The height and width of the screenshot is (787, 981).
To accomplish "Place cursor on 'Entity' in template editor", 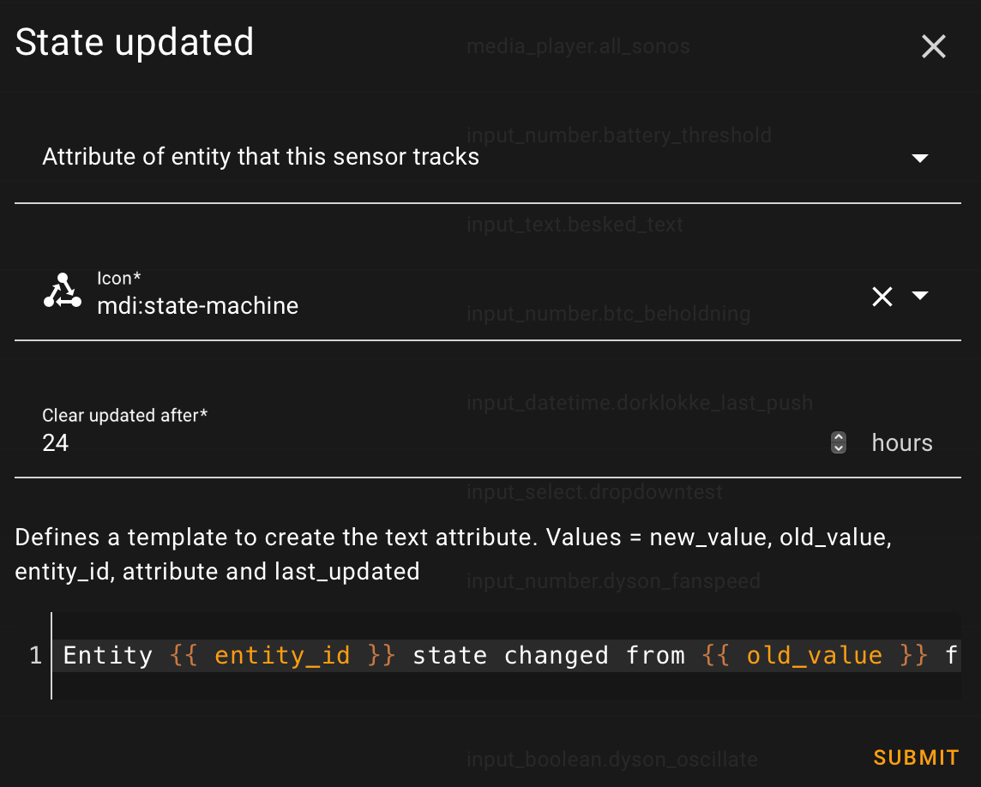I will 107,656.
